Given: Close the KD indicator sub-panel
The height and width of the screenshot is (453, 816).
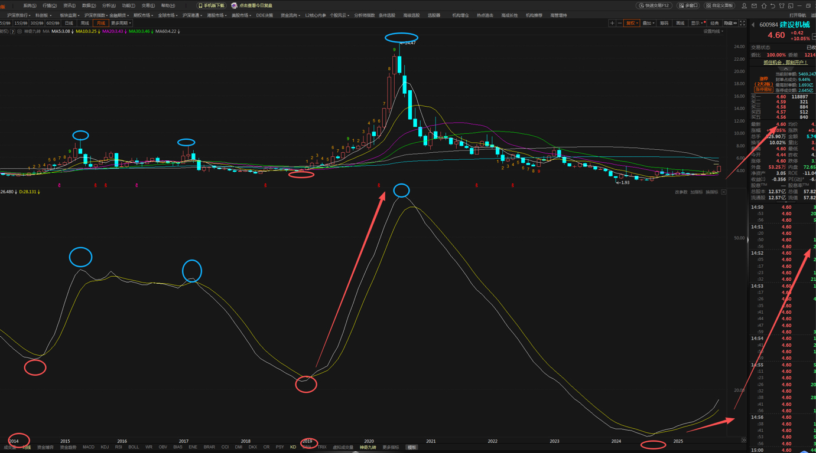Looking at the screenshot, I should tap(723, 192).
